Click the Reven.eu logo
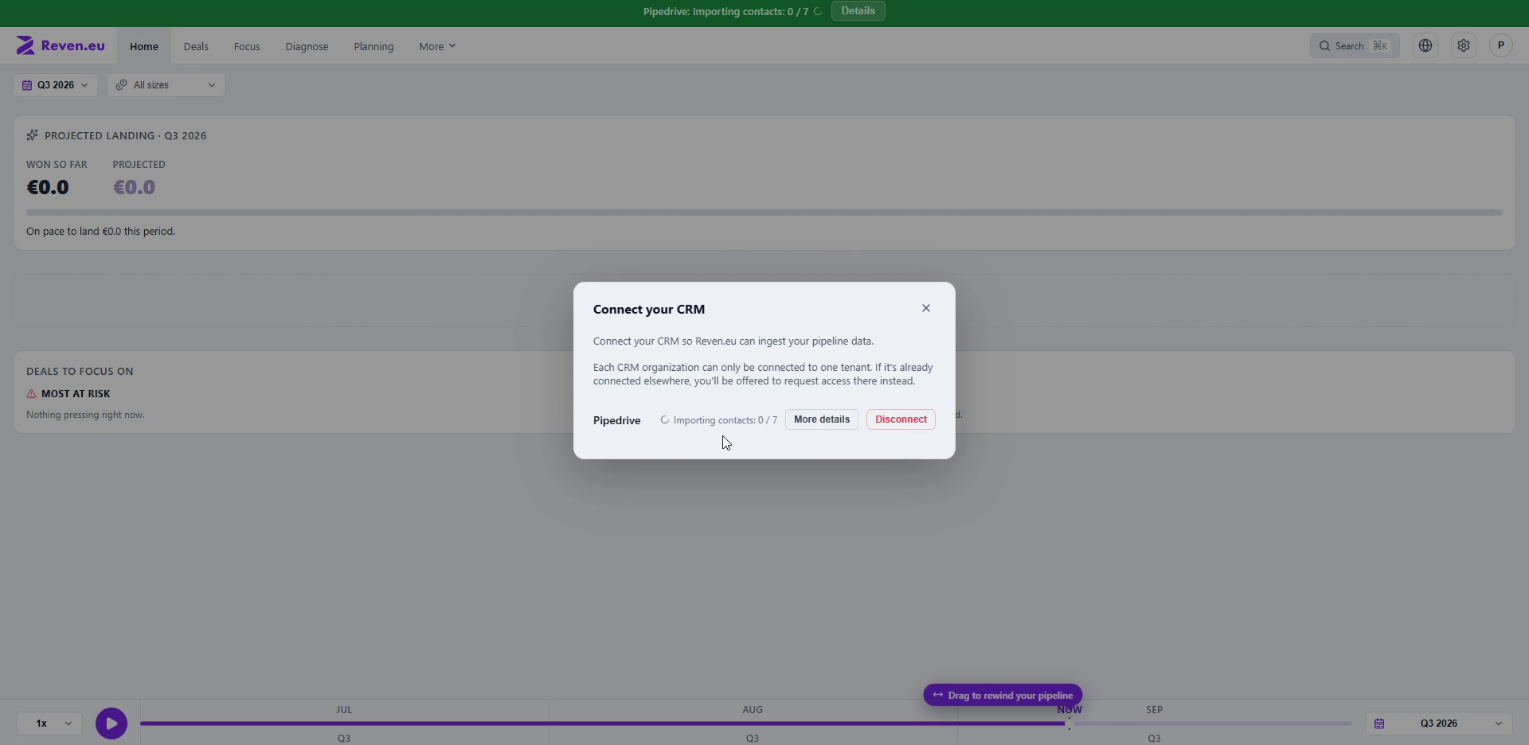 (61, 45)
